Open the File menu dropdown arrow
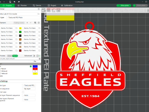The width and height of the screenshot is (149, 112). pos(4,2)
